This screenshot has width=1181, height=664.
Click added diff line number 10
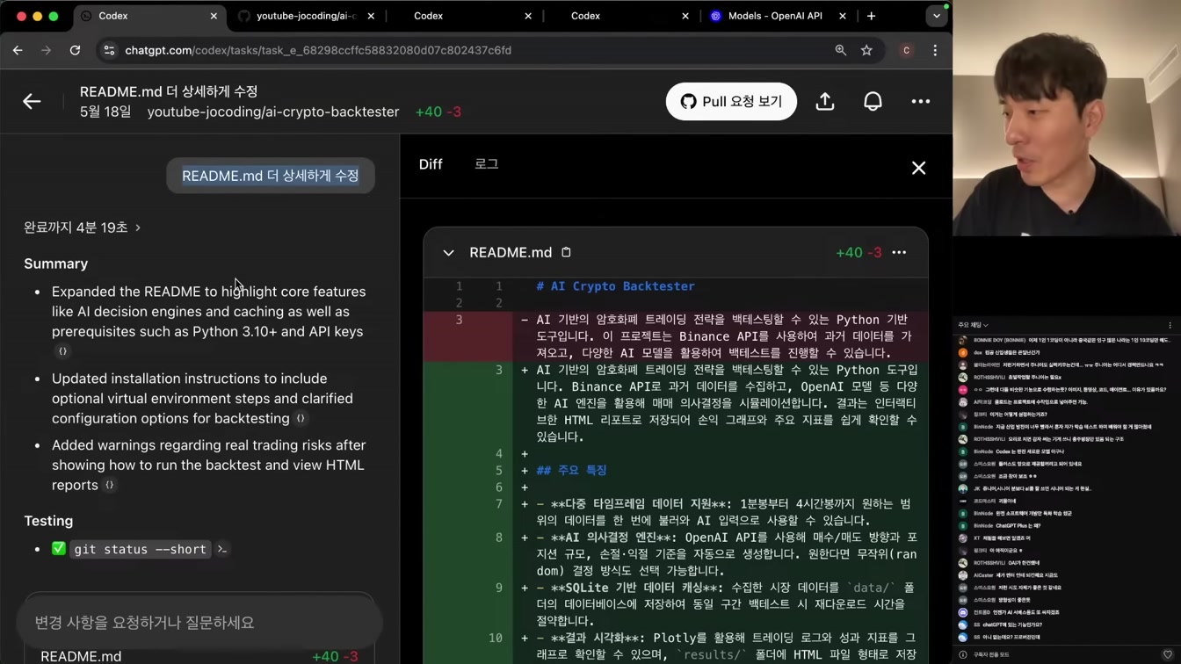pos(496,639)
